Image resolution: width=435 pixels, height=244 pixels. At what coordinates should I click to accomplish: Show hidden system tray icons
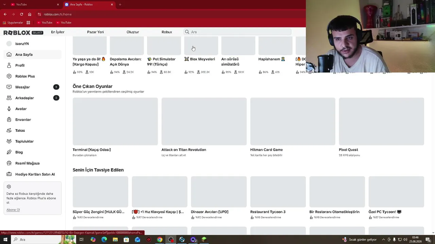click(384, 240)
